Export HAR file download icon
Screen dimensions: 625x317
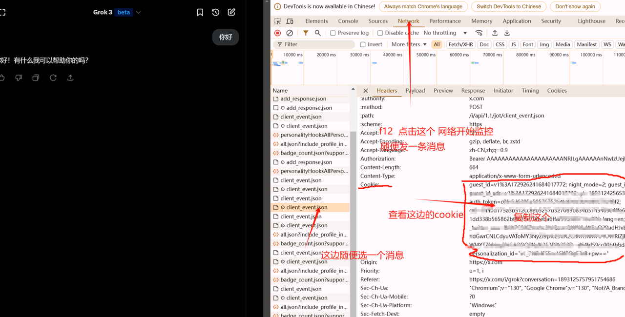(507, 33)
